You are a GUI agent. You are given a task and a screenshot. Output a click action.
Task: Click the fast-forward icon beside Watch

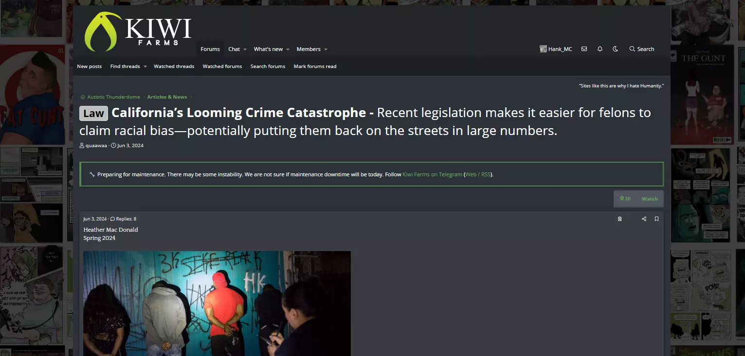click(x=628, y=199)
